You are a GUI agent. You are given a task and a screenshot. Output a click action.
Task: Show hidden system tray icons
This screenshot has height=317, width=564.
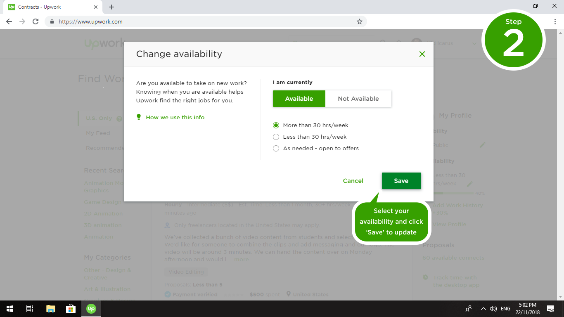click(x=483, y=309)
